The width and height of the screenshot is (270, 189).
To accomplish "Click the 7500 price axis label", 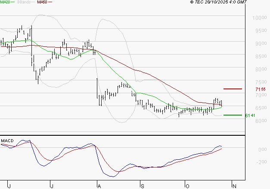I will pyautogui.click(x=261, y=82).
